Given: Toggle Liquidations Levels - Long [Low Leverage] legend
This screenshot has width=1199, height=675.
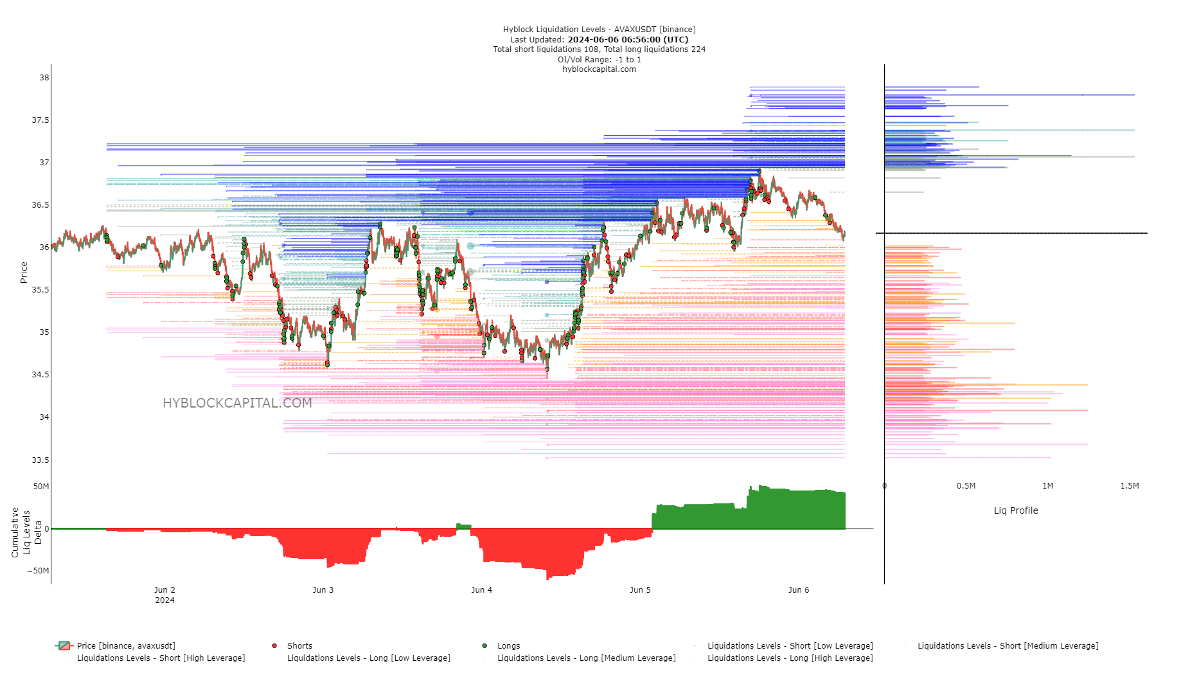Looking at the screenshot, I should 369,658.
